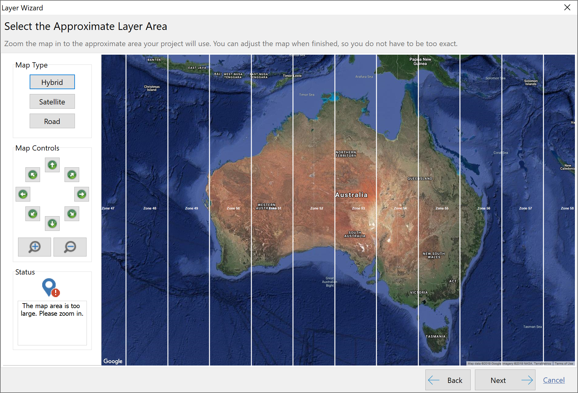Pan the map left with the arrow
The width and height of the screenshot is (578, 393).
[x=23, y=194]
